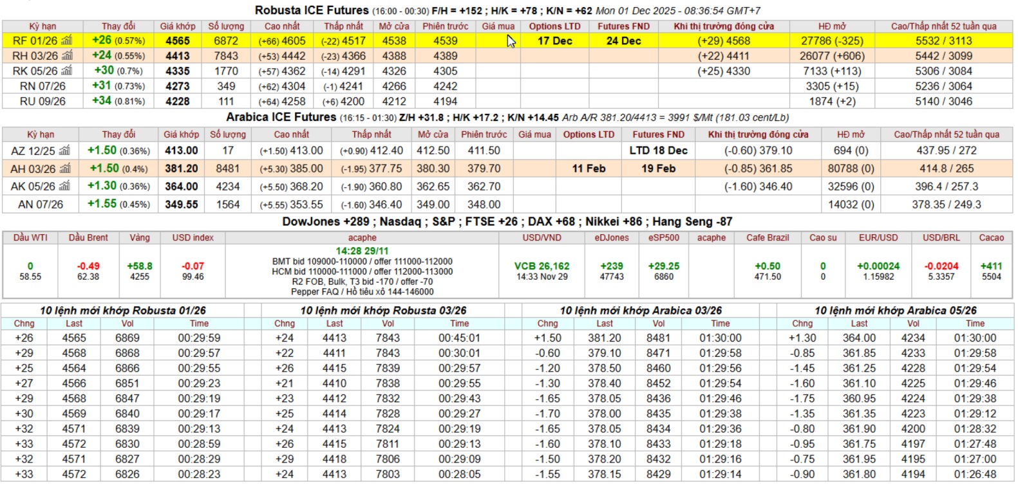This screenshot has height=485, width=1018.
Task: Click the Cafe Brazil column header
Action: pyautogui.click(x=768, y=237)
